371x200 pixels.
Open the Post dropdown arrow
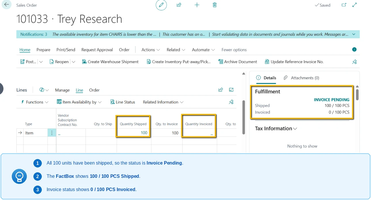tap(41, 62)
